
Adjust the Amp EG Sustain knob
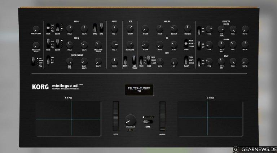coord(174,29)
